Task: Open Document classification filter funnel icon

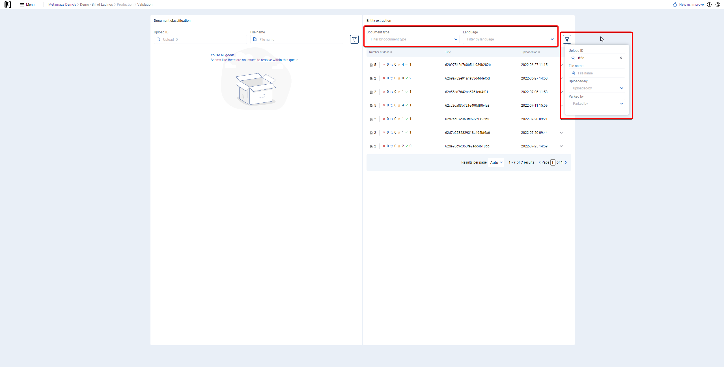Action: 354,39
